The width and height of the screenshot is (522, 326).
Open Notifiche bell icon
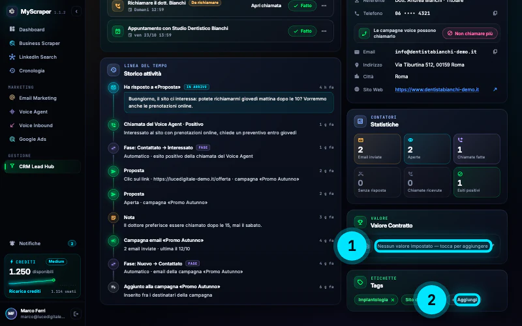point(12,243)
